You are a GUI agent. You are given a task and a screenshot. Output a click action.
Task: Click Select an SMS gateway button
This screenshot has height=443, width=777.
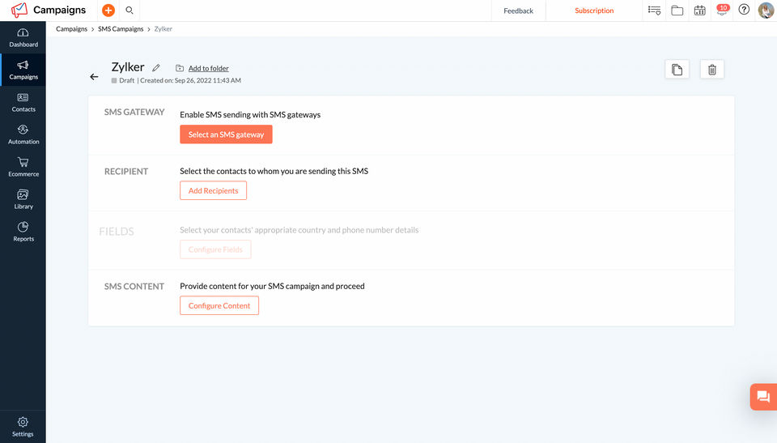(226, 134)
